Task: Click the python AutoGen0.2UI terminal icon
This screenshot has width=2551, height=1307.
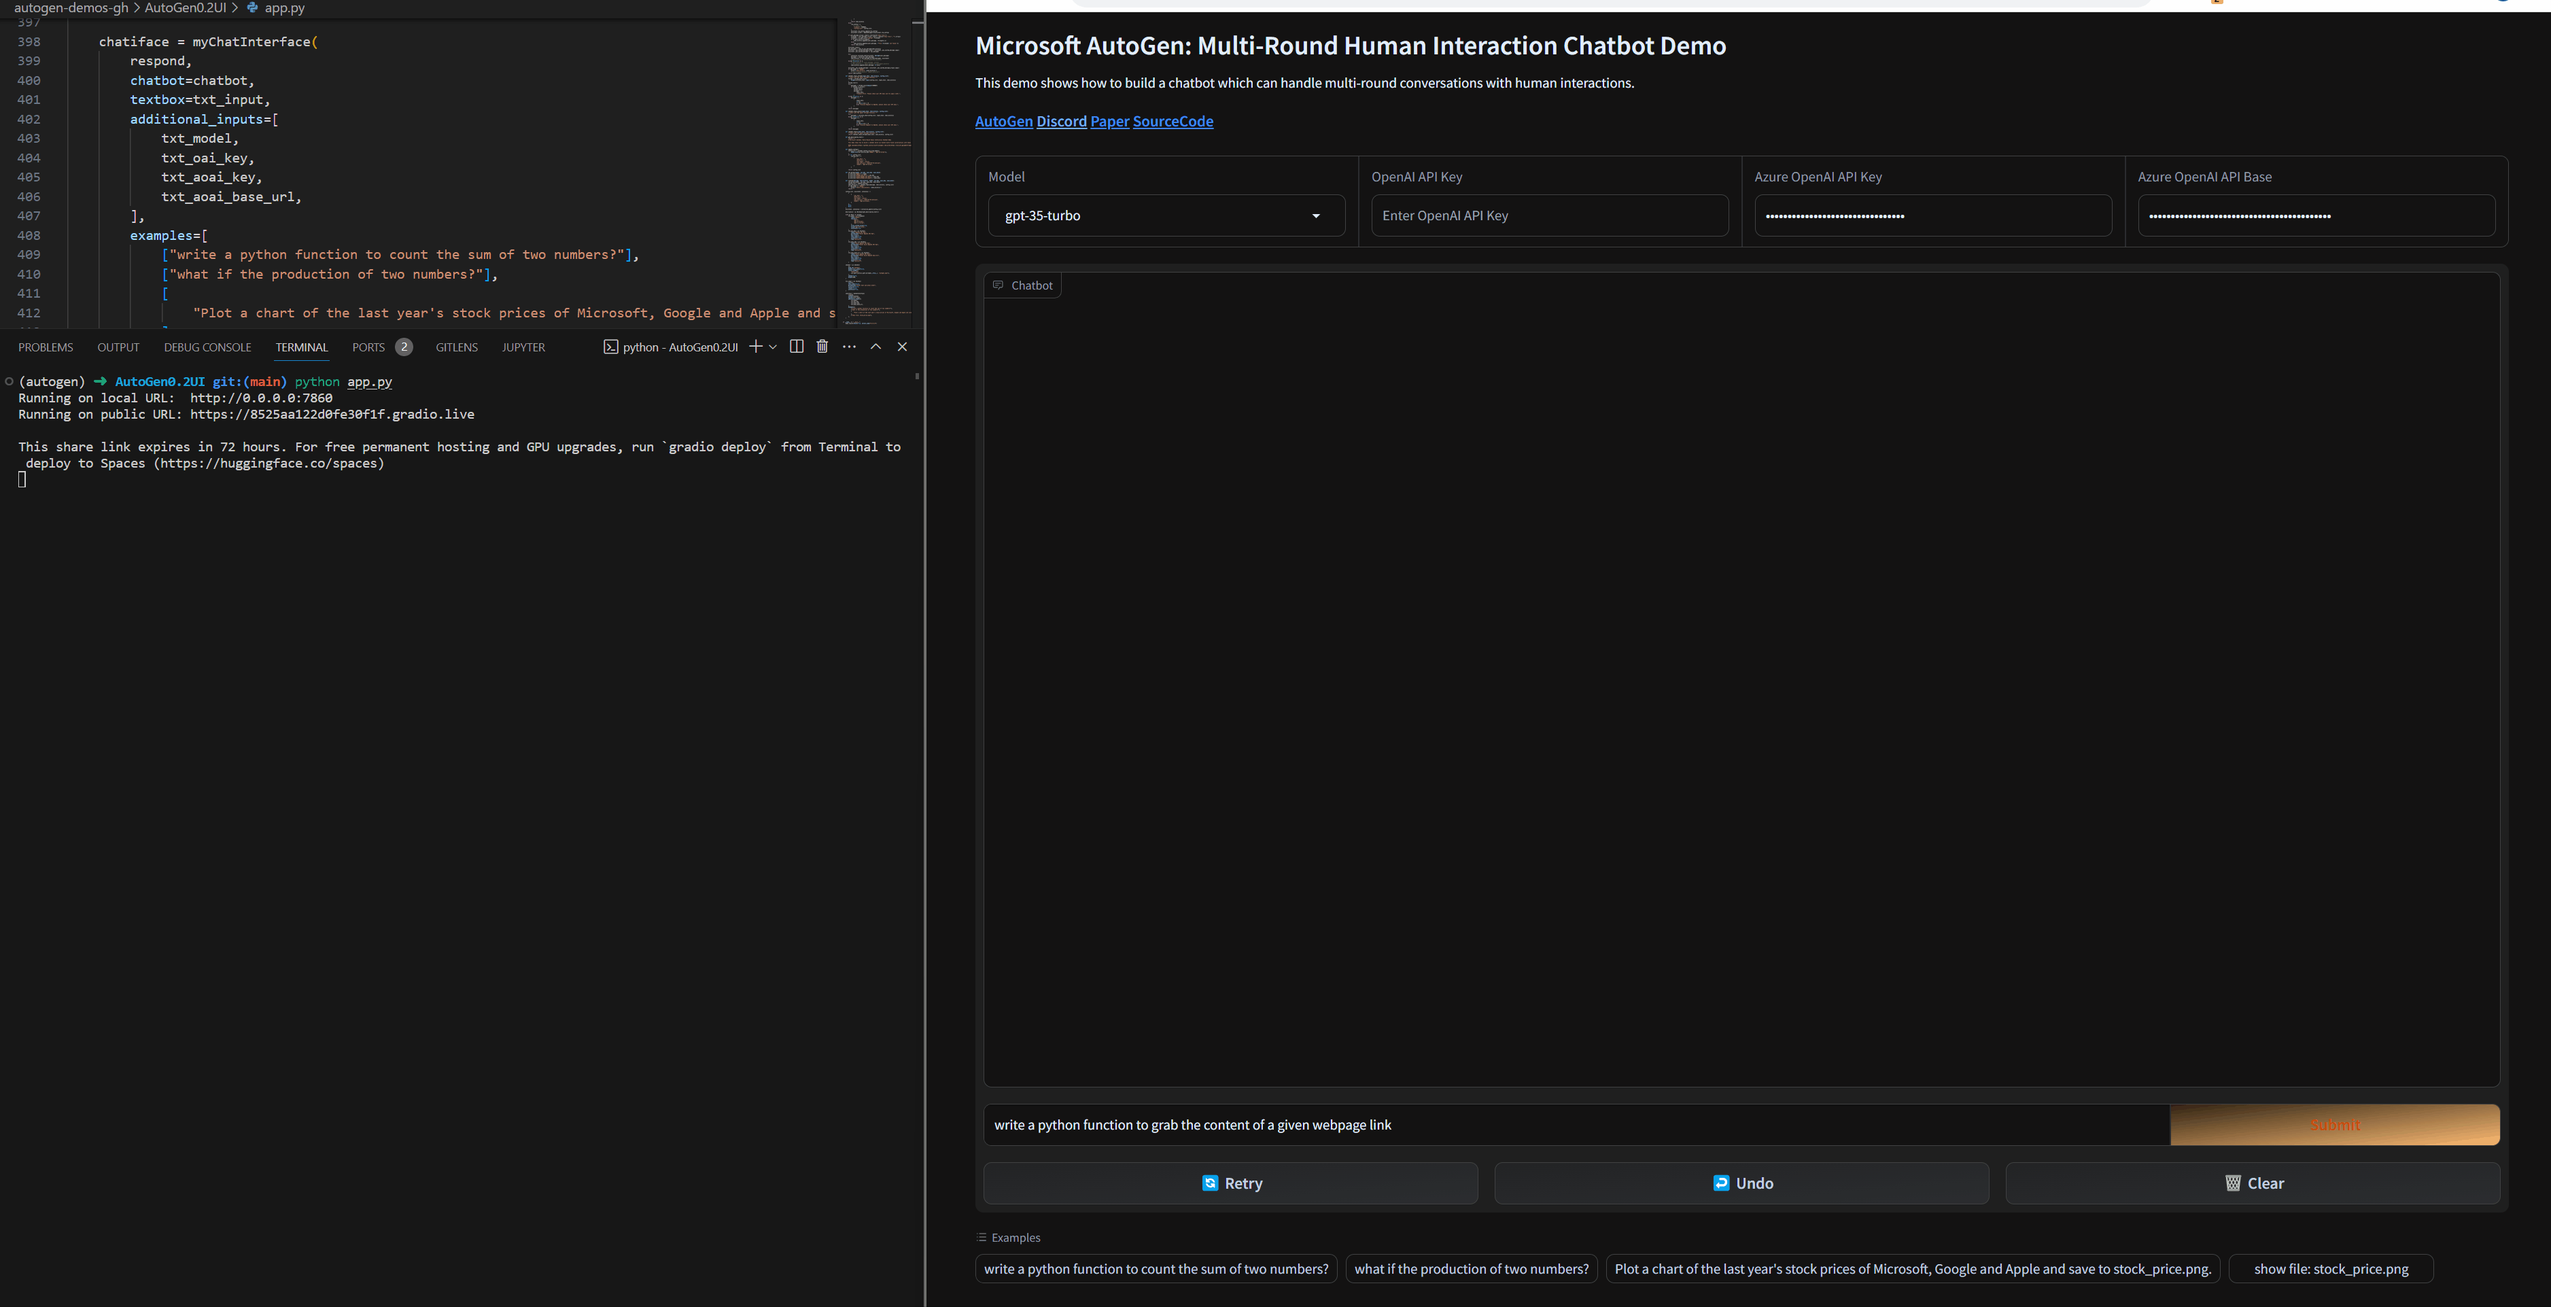Action: coord(611,347)
